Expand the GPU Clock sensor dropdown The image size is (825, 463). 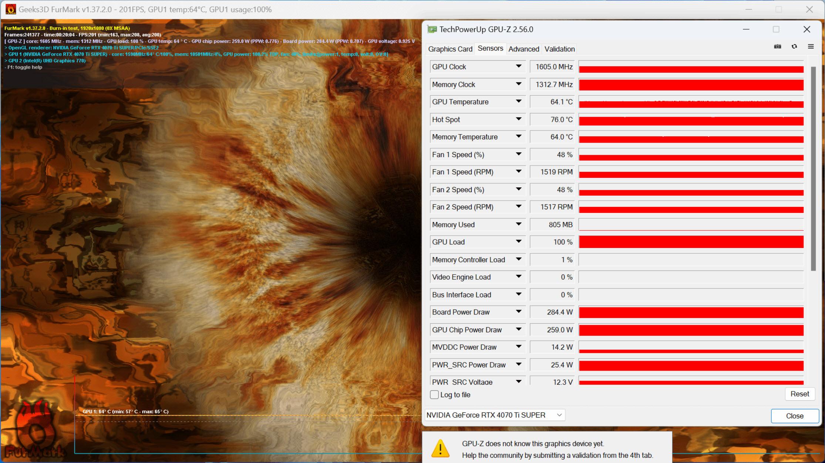tap(518, 66)
